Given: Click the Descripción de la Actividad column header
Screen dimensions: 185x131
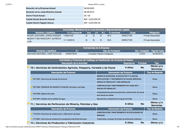Looking at the screenshot, I should pyautogui.click(x=74, y=63).
